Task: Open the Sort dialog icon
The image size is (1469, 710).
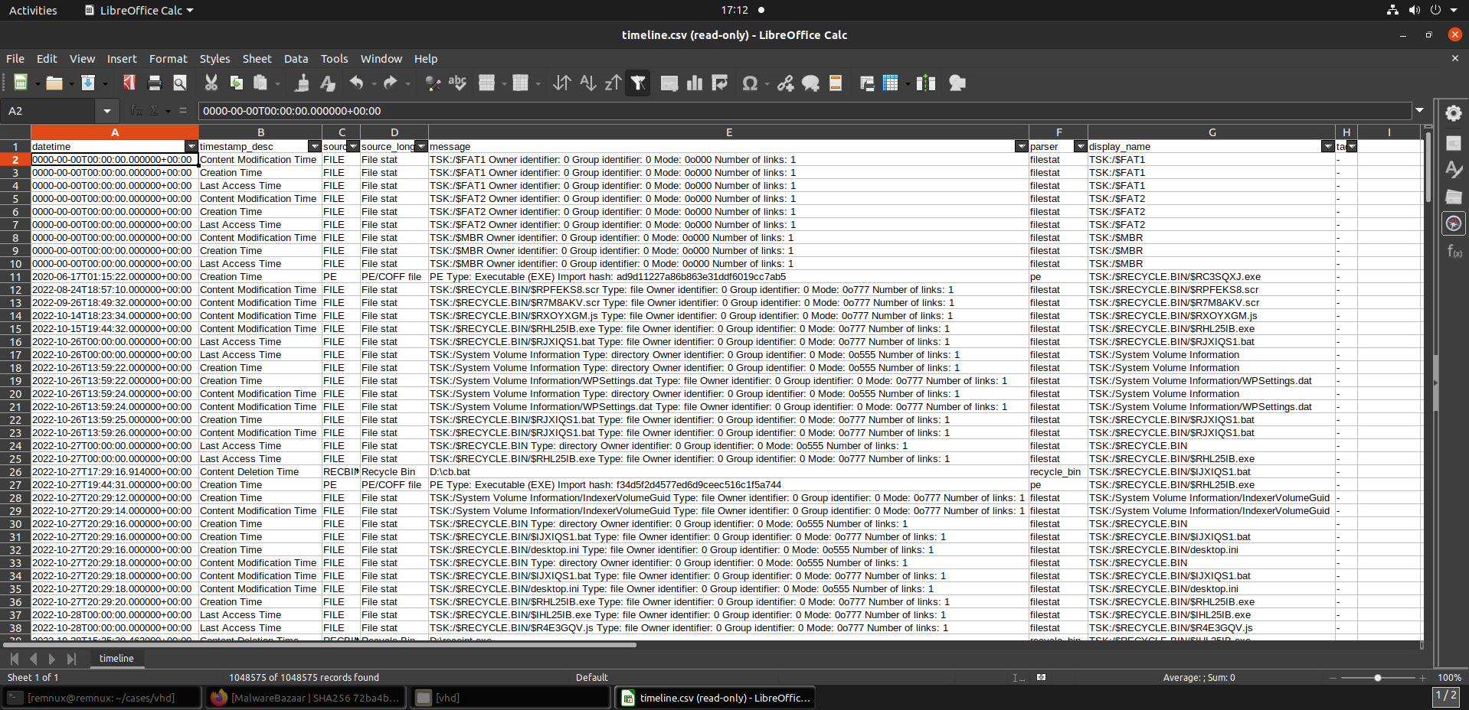Action: [x=562, y=83]
